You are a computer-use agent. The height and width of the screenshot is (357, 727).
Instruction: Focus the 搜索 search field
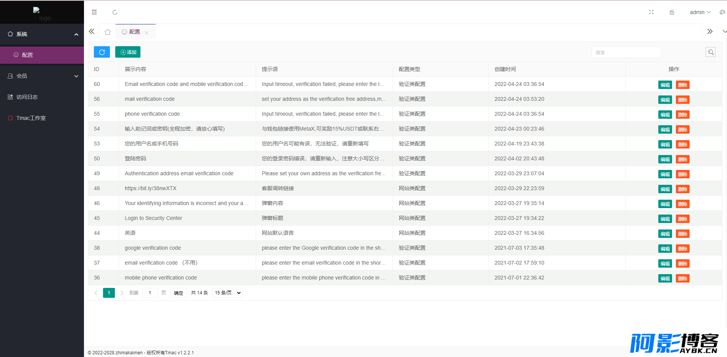tap(626, 52)
